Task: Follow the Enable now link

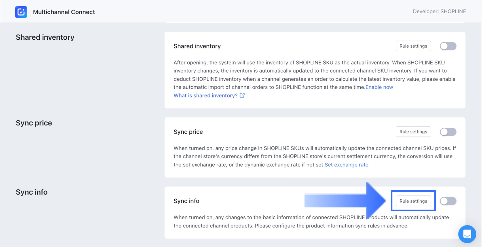Action: (379, 87)
